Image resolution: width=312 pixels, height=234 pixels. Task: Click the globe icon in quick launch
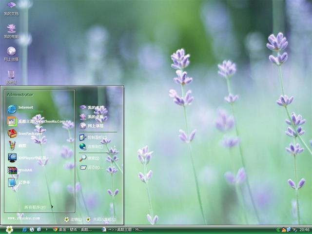[32, 230]
